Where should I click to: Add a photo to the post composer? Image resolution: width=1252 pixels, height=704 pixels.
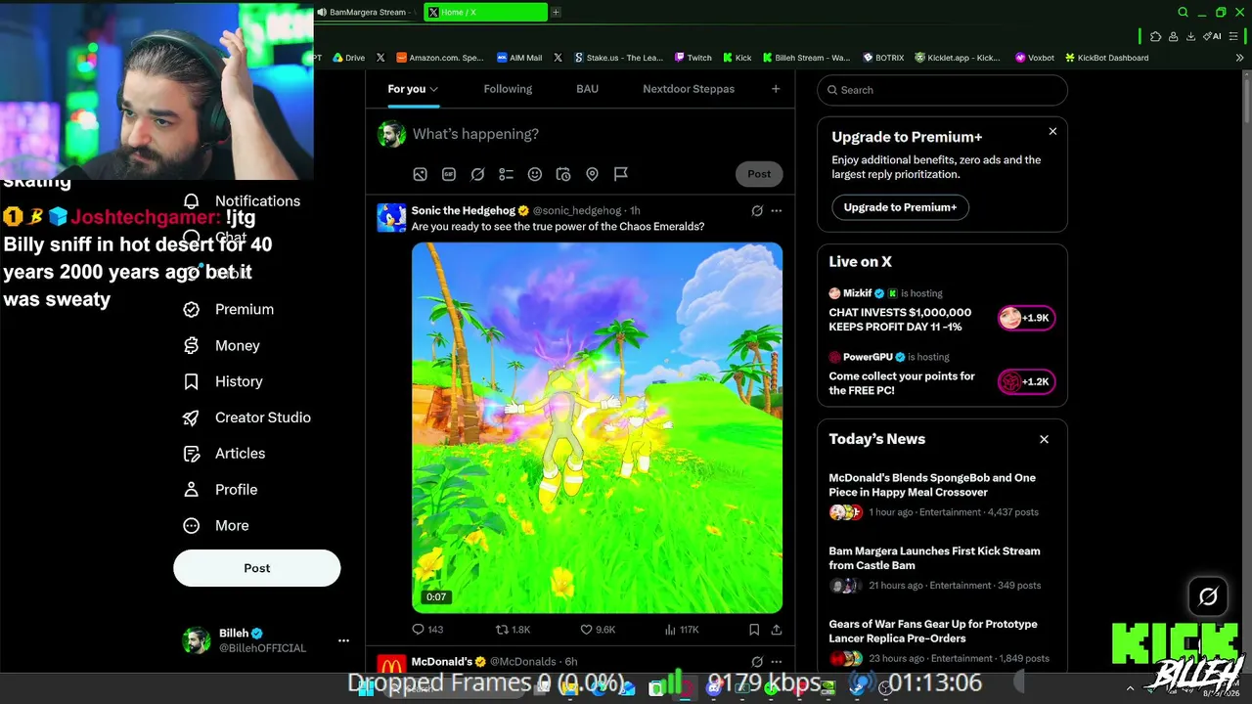(x=420, y=174)
